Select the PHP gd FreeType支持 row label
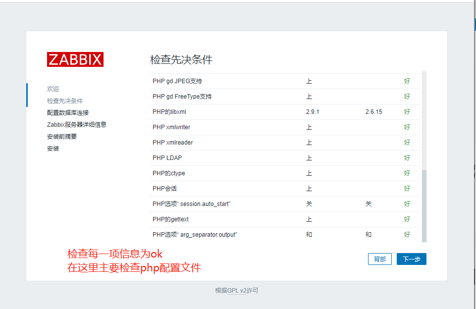 [182, 97]
